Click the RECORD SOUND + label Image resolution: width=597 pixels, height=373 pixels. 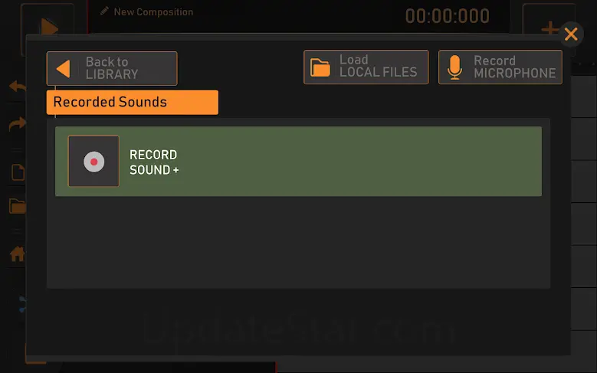[x=154, y=162]
